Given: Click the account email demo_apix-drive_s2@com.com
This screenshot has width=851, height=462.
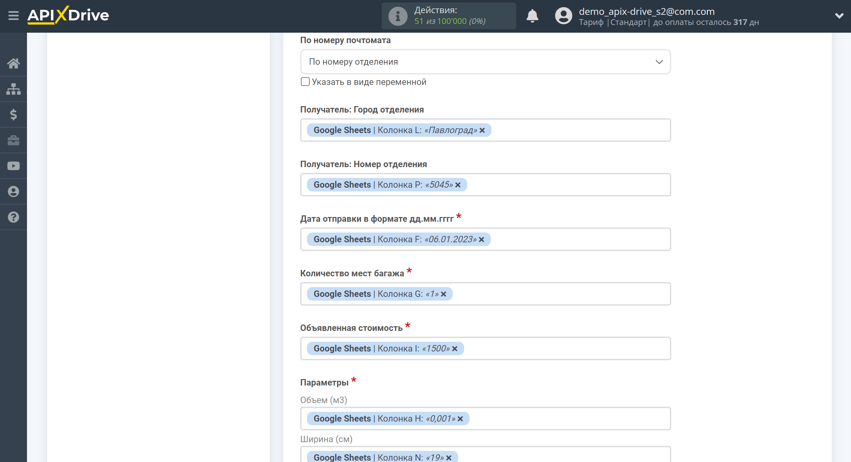Looking at the screenshot, I should tap(647, 11).
